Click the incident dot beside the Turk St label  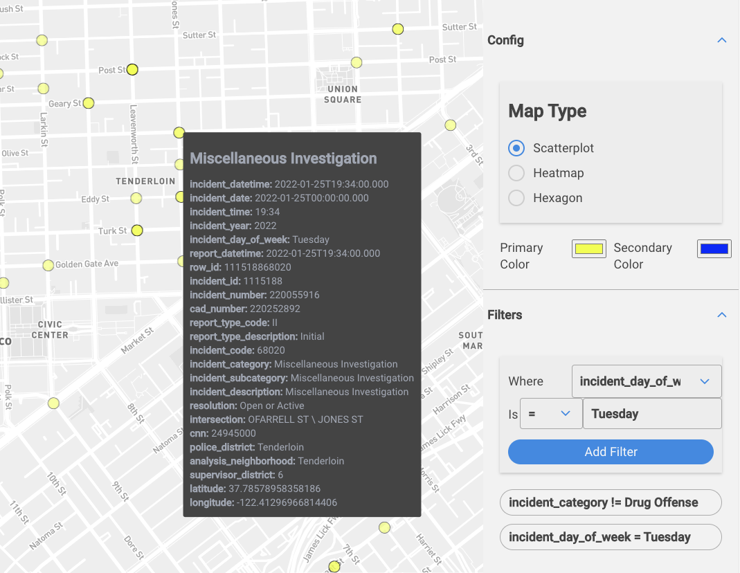(137, 230)
